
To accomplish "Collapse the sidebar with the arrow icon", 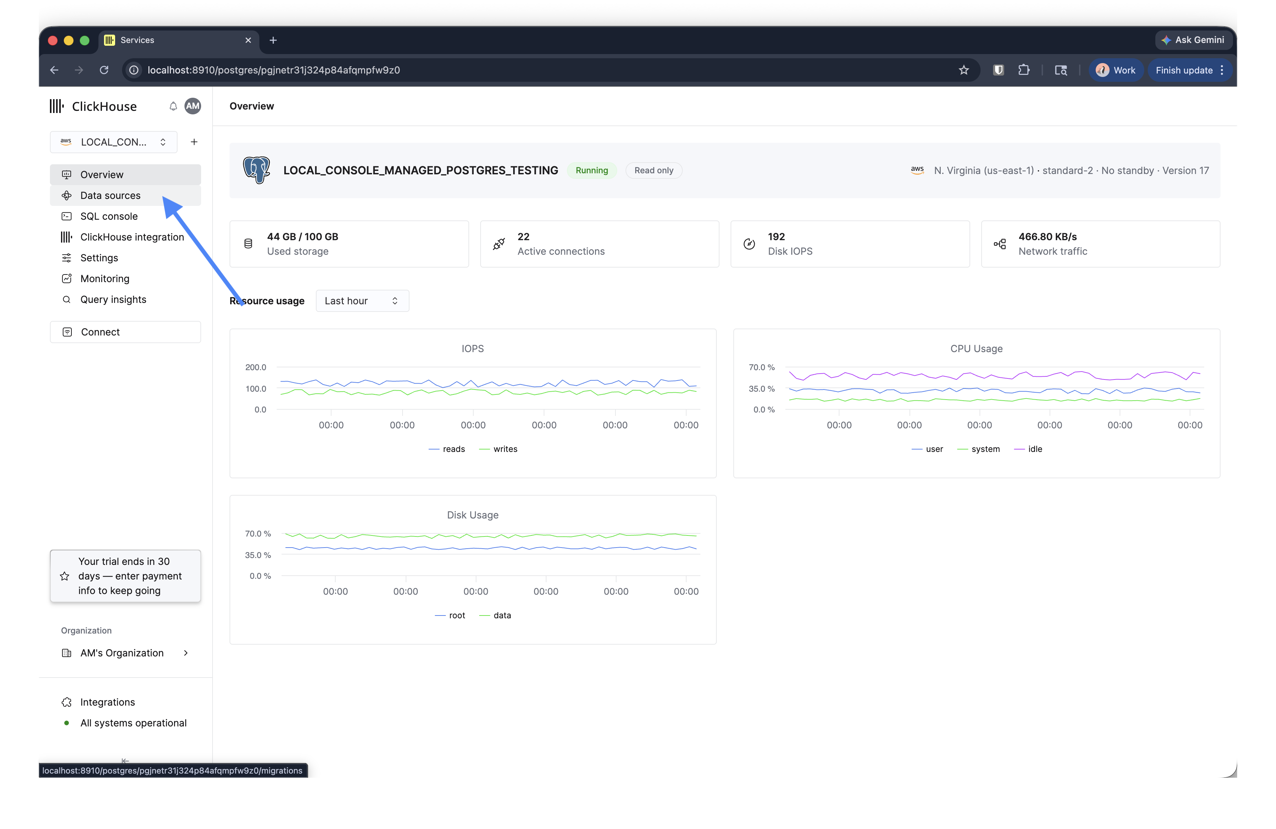I will (x=125, y=761).
